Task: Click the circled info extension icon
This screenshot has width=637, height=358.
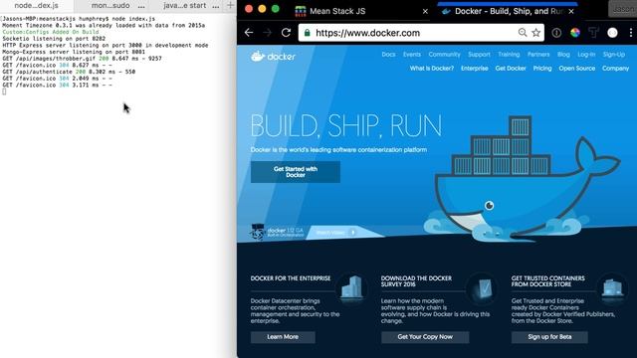Action: pyautogui.click(x=556, y=33)
